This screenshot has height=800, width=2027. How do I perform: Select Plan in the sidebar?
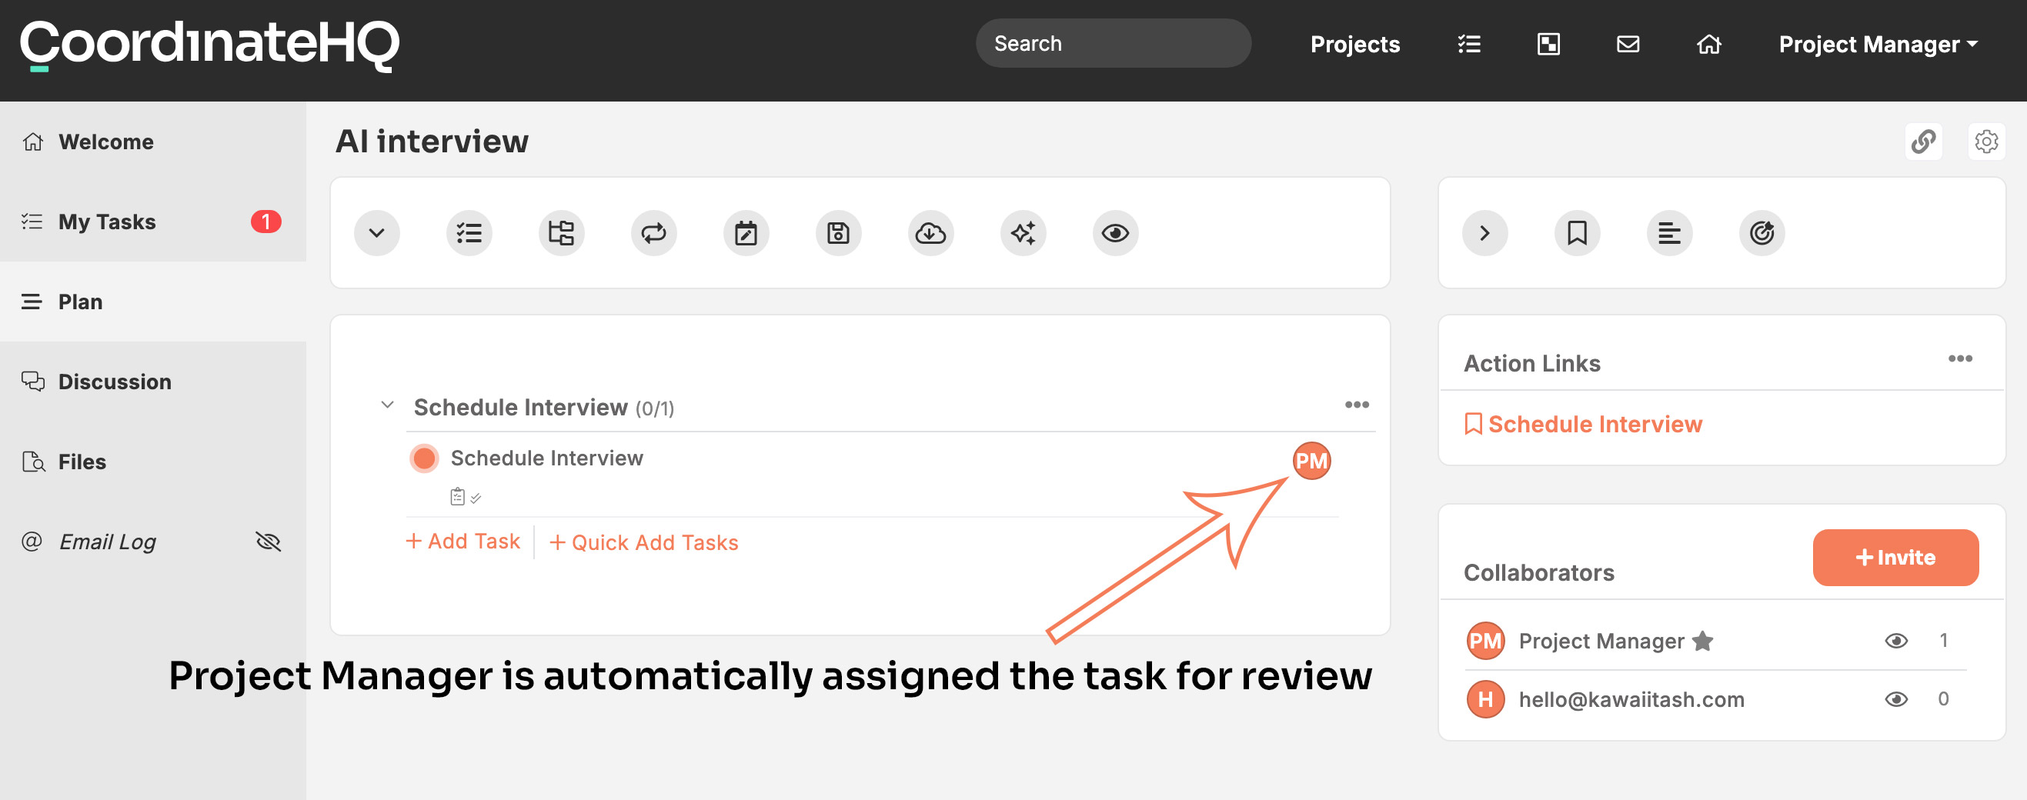coord(152,302)
